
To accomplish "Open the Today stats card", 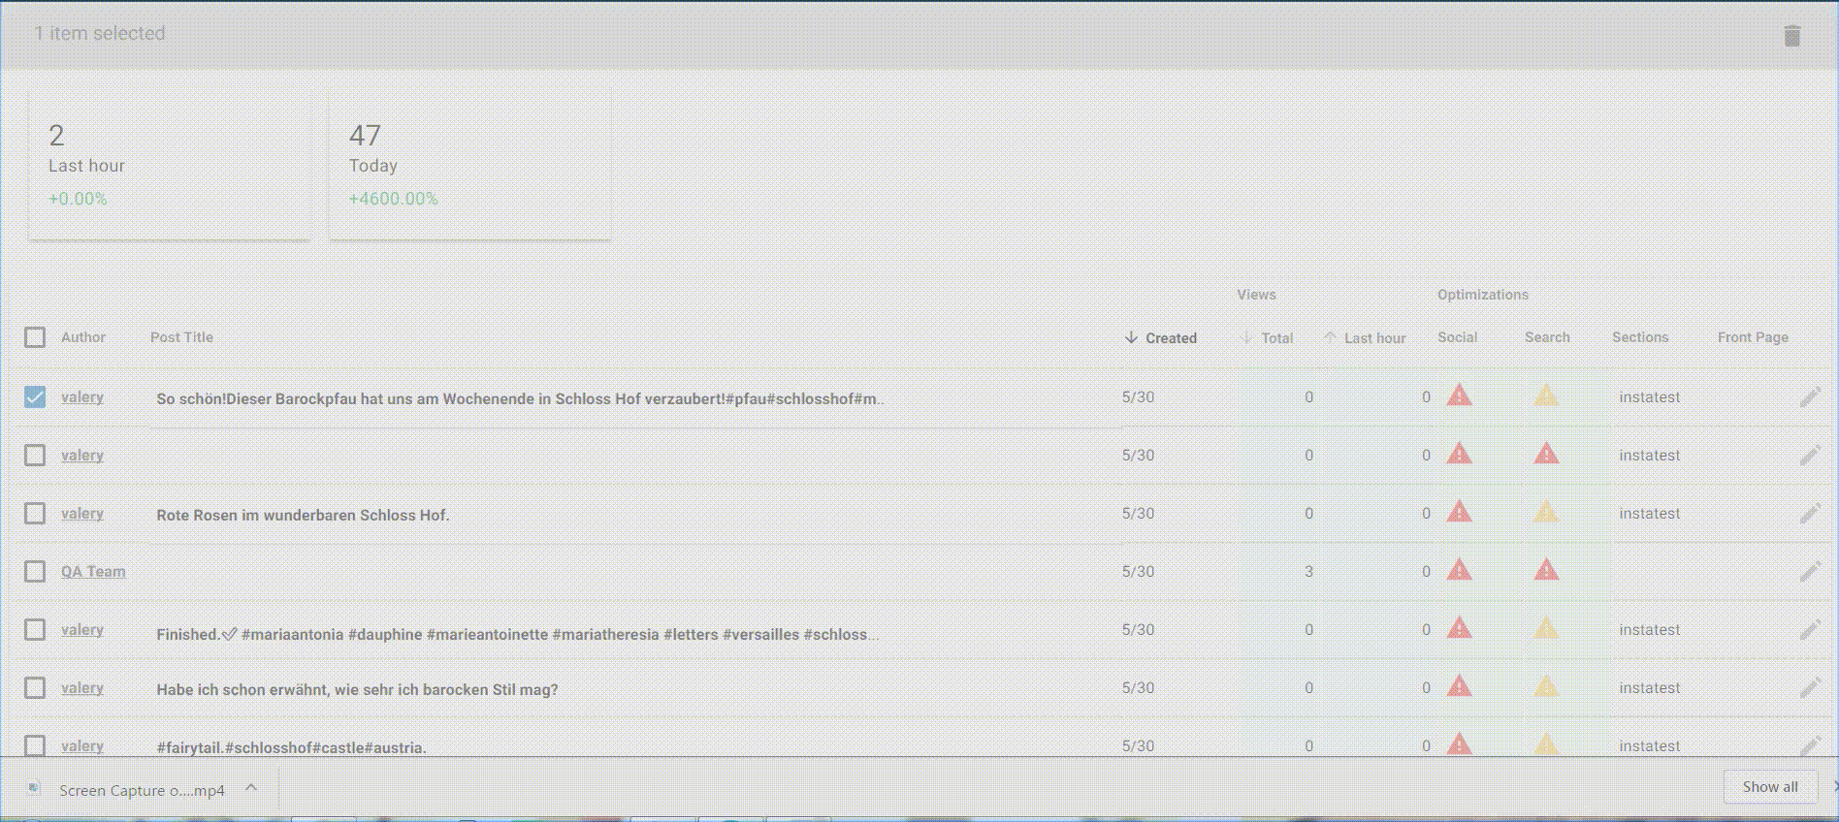I will (469, 165).
